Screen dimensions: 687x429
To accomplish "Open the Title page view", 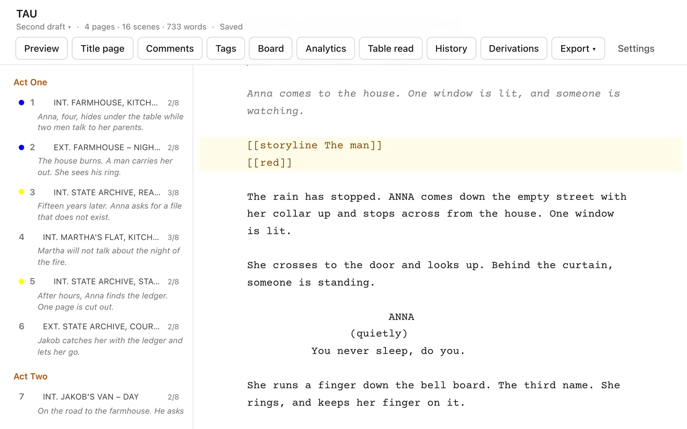I will [103, 48].
